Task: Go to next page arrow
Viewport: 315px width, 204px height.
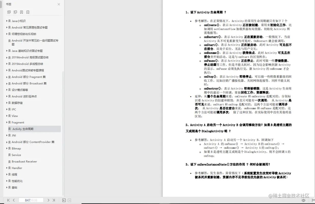Action: tap(48, 200)
